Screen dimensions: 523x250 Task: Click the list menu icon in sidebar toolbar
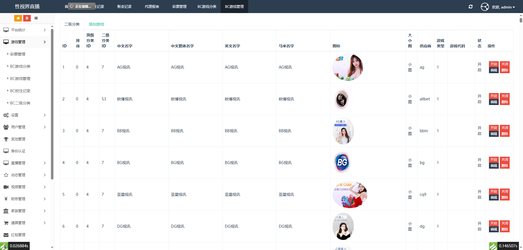[36, 18]
